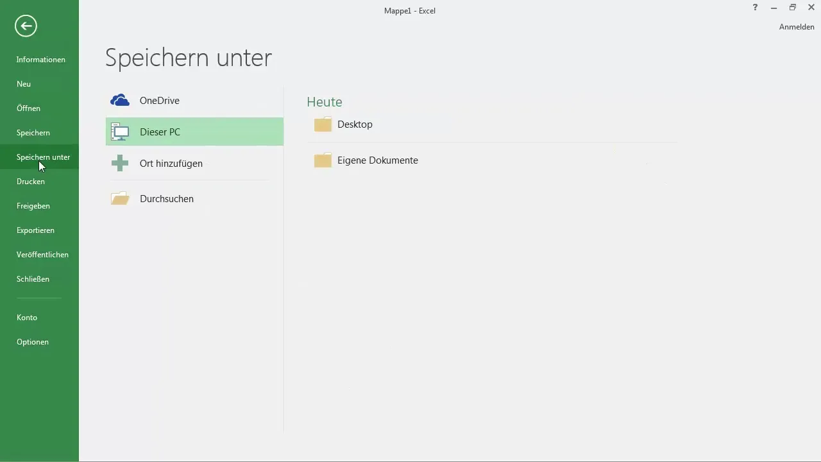The width and height of the screenshot is (821, 462).
Task: Close the Excel window
Action: (x=811, y=8)
